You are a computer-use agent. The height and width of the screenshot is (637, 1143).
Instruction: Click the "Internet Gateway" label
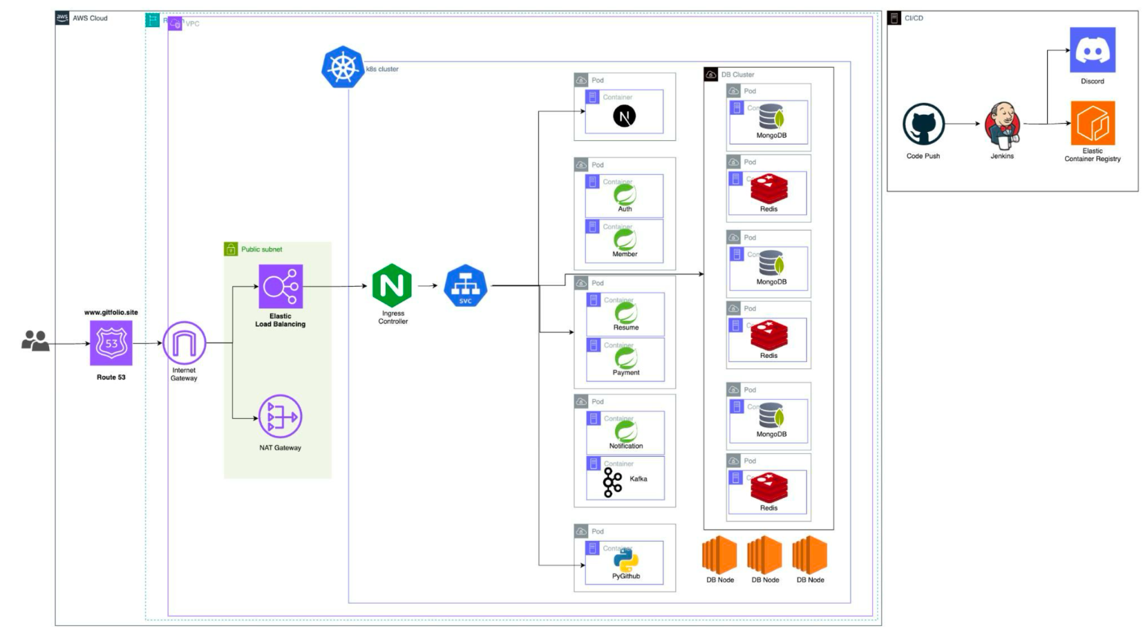pyautogui.click(x=184, y=374)
